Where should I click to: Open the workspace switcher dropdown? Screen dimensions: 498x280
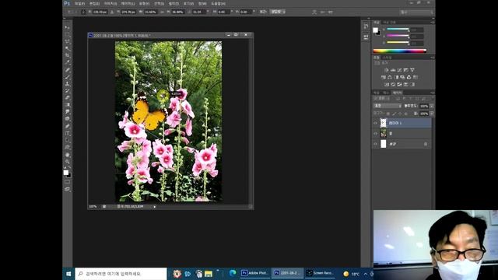coord(417,12)
